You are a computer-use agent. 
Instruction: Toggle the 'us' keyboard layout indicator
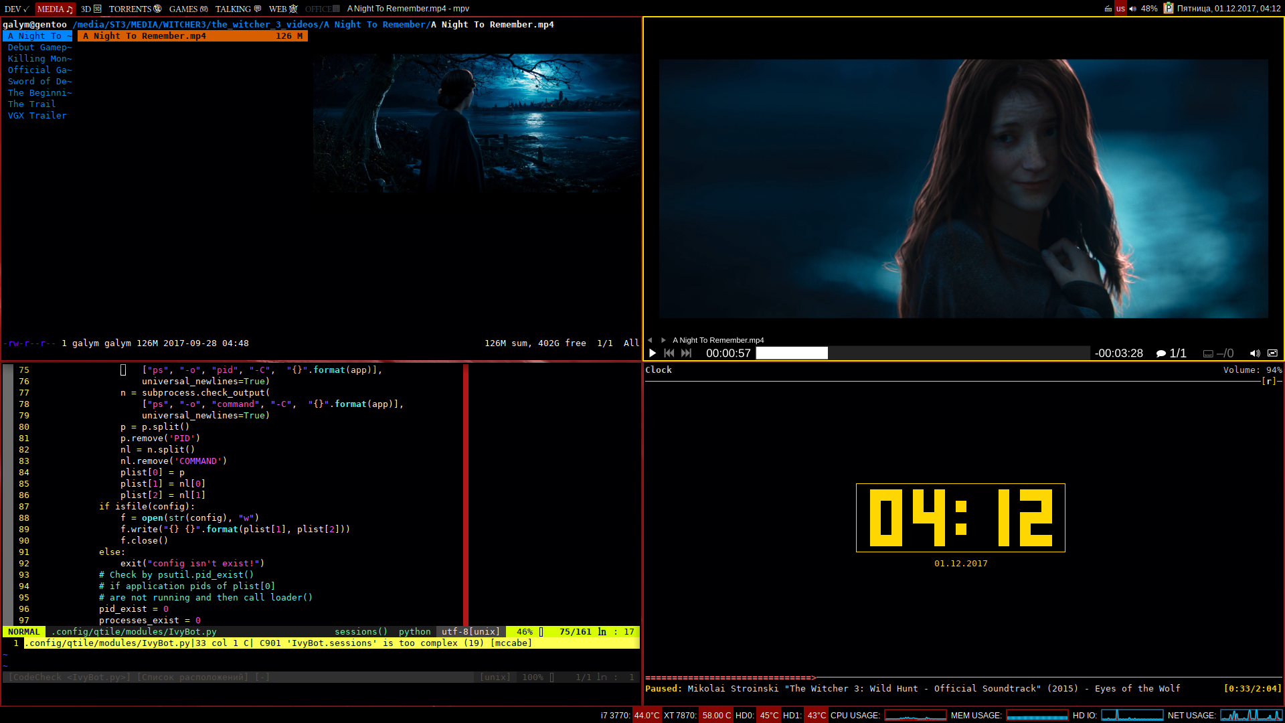[1120, 9]
